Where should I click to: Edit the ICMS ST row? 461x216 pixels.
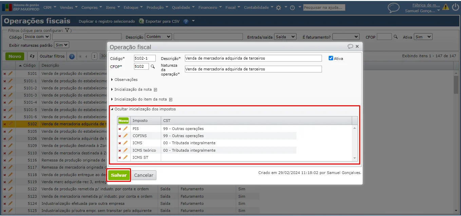126,157
